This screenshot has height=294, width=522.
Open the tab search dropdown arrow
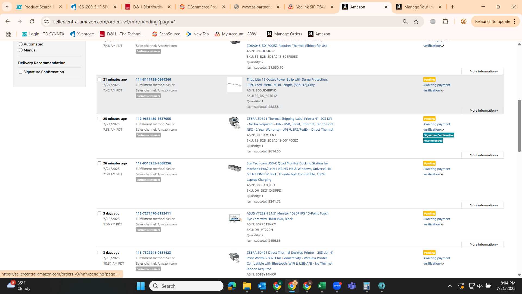[7, 7]
